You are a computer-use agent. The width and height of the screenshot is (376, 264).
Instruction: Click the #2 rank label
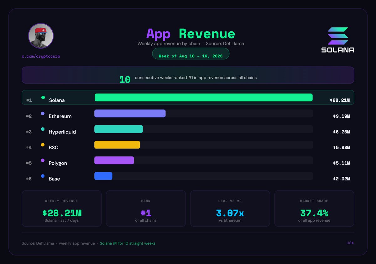[x=29, y=116]
